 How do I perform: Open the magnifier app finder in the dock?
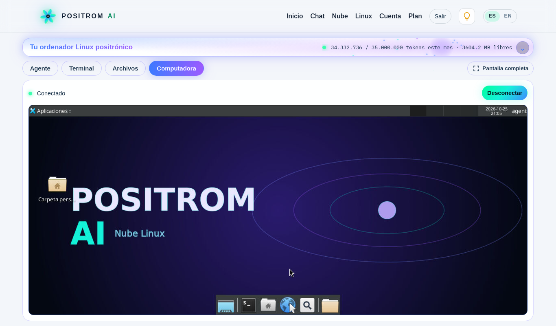tap(307, 305)
